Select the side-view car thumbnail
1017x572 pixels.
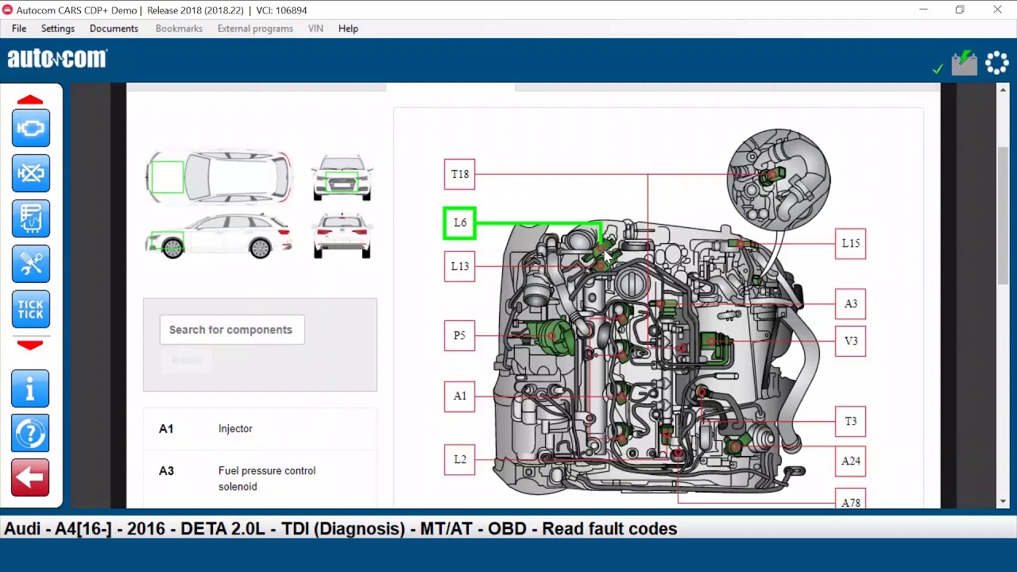[x=219, y=236]
